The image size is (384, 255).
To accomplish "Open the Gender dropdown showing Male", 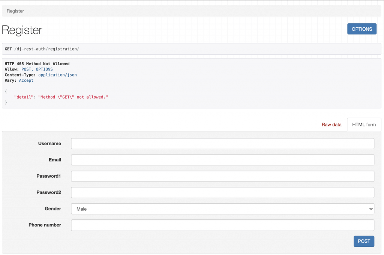I will [222, 209].
